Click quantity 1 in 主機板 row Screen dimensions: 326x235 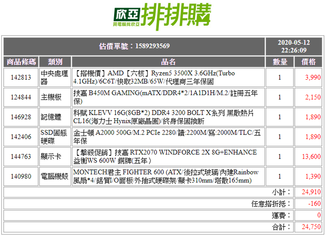(x=280, y=97)
